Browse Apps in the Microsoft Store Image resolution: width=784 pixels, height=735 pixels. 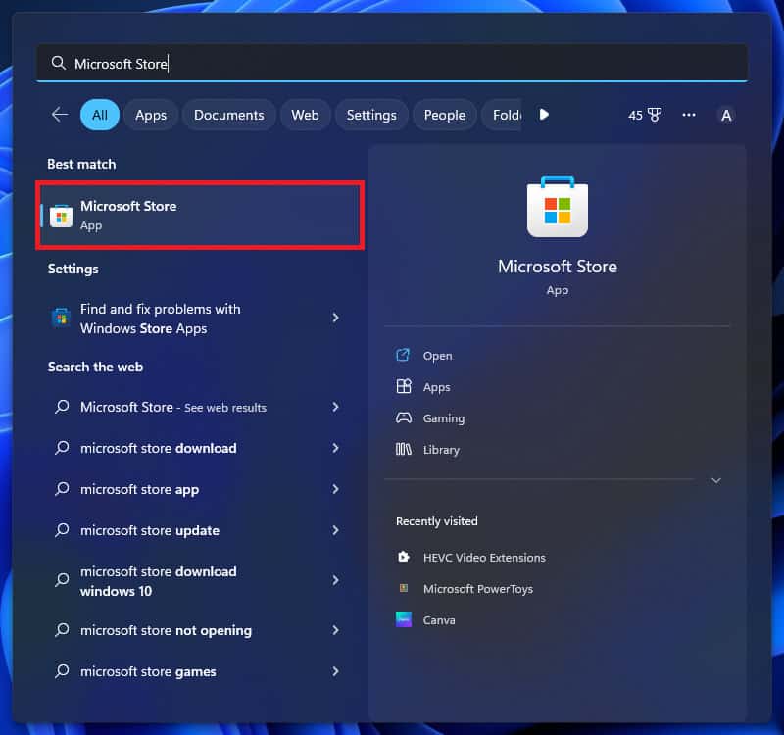coord(436,386)
